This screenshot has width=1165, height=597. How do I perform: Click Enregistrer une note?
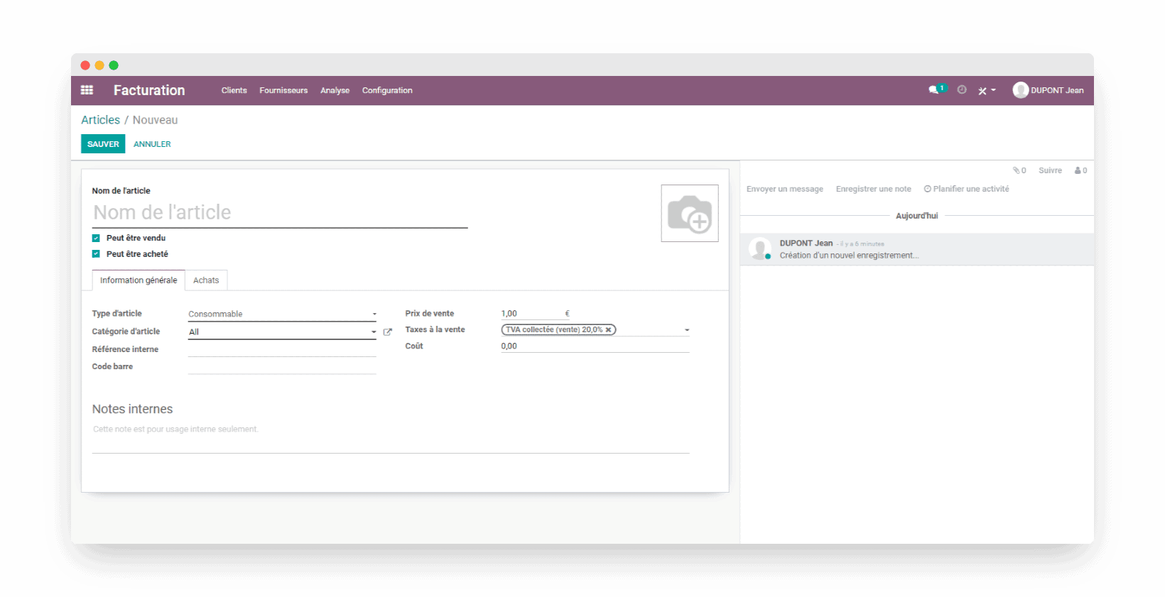(874, 189)
